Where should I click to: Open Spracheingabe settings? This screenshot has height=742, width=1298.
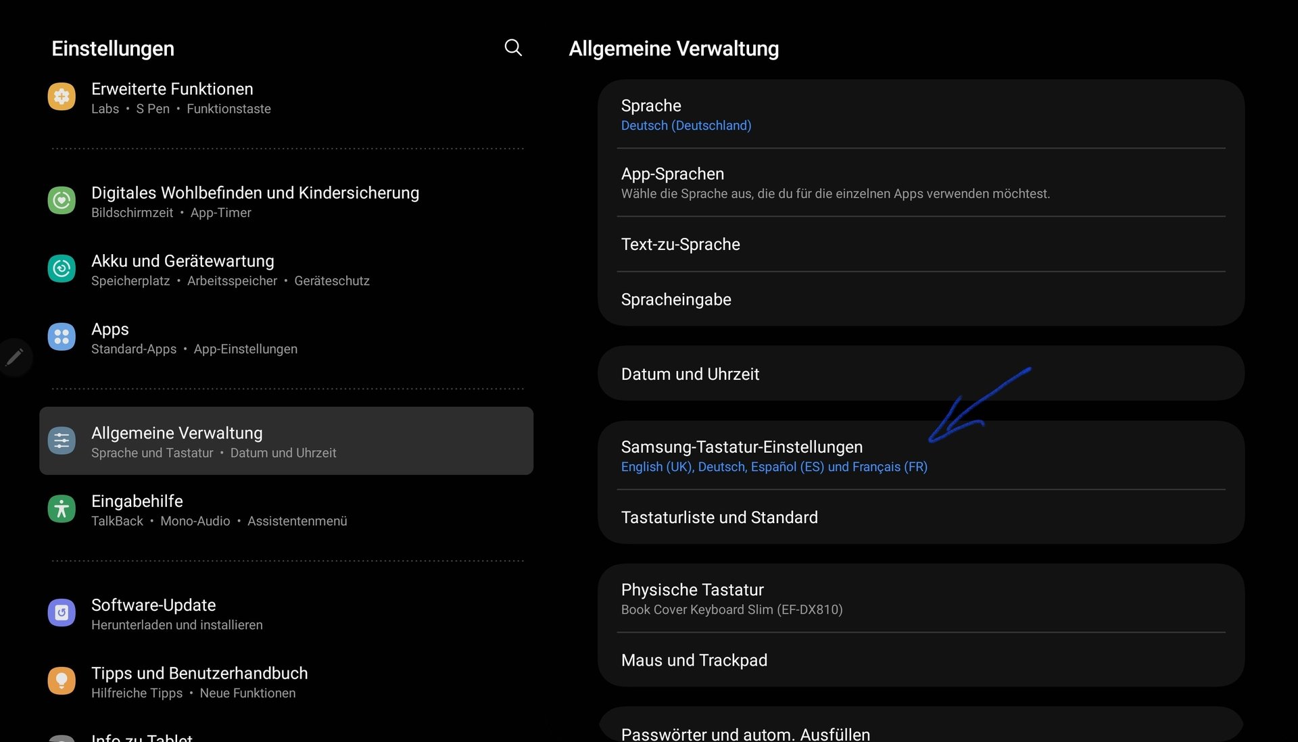921,299
